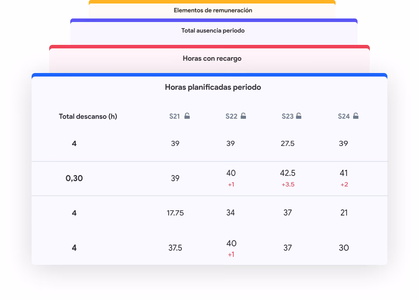Click the S23 cell showing 42.5

pyautogui.click(x=287, y=173)
